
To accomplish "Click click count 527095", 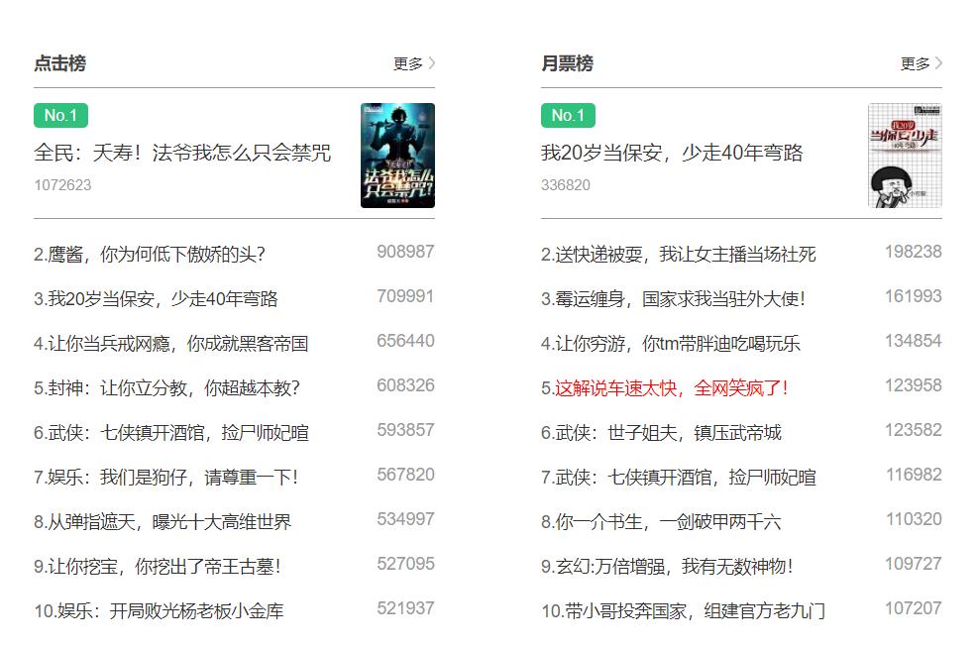I will [405, 563].
